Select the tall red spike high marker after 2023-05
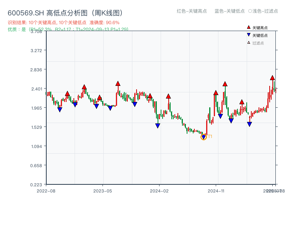 click(x=118, y=84)
